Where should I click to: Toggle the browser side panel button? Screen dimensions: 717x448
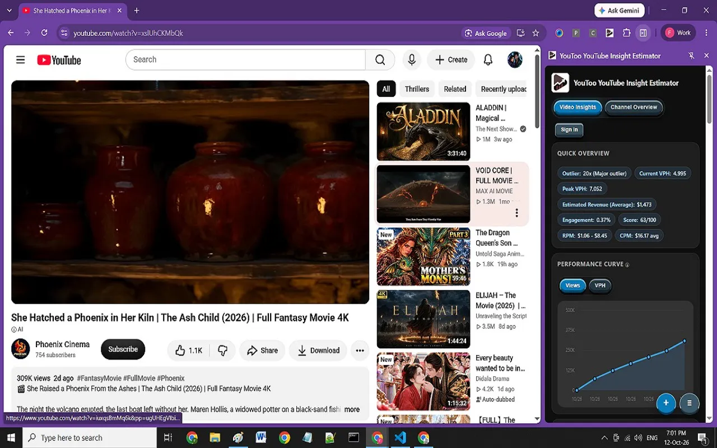pyautogui.click(x=643, y=33)
